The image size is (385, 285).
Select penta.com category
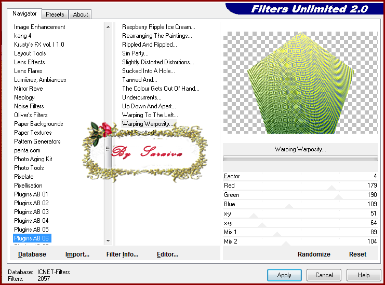click(27, 150)
